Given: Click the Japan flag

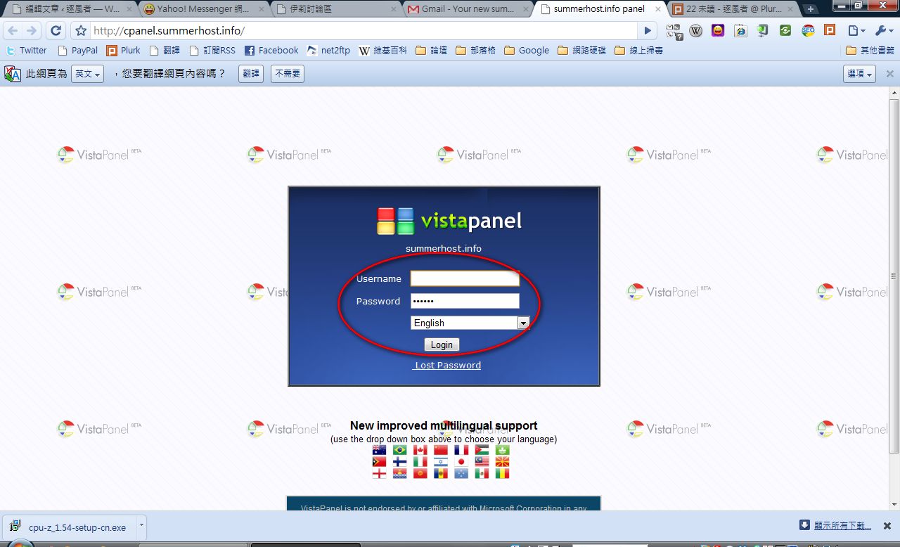Looking at the screenshot, I should (x=461, y=462).
